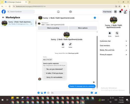Select the Messenger Facebook browser tab
130x104 pixels.
pyautogui.click(x=16, y=2)
